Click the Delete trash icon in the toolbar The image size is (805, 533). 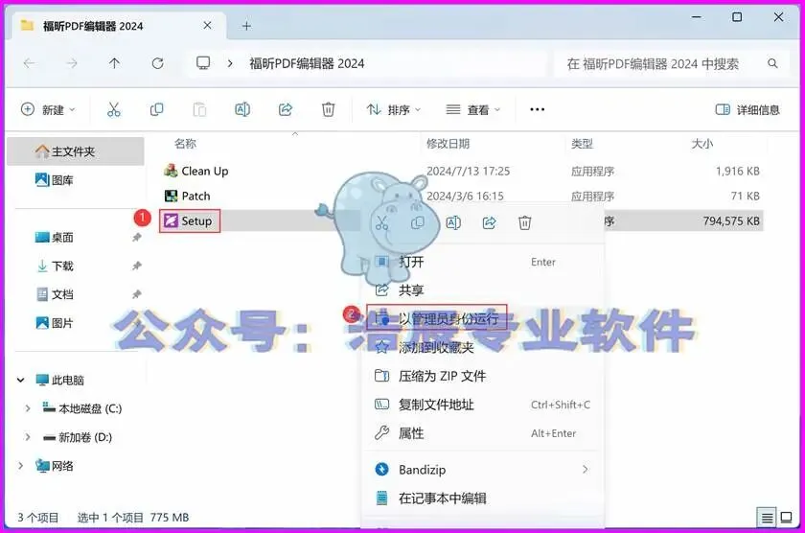[328, 109]
